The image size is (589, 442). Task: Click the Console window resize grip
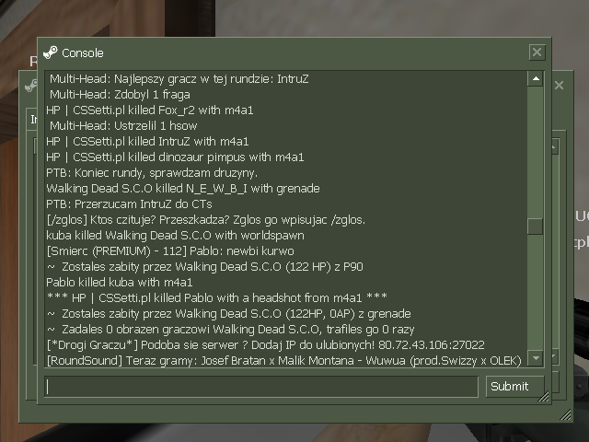coord(544,397)
